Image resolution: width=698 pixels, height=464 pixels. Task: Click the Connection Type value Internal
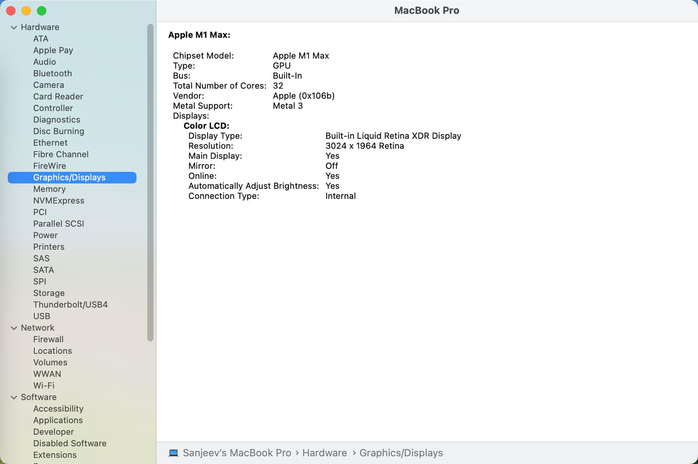tap(340, 196)
